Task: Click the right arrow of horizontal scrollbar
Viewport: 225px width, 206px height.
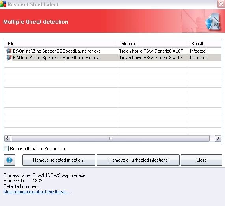Action: (x=218, y=138)
